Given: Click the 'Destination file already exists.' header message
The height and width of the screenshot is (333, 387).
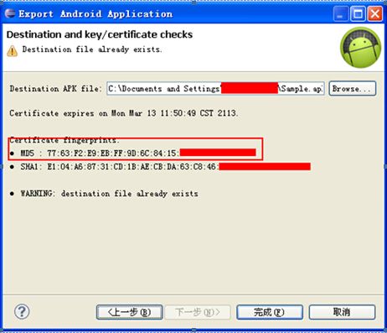Looking at the screenshot, I should pos(92,49).
